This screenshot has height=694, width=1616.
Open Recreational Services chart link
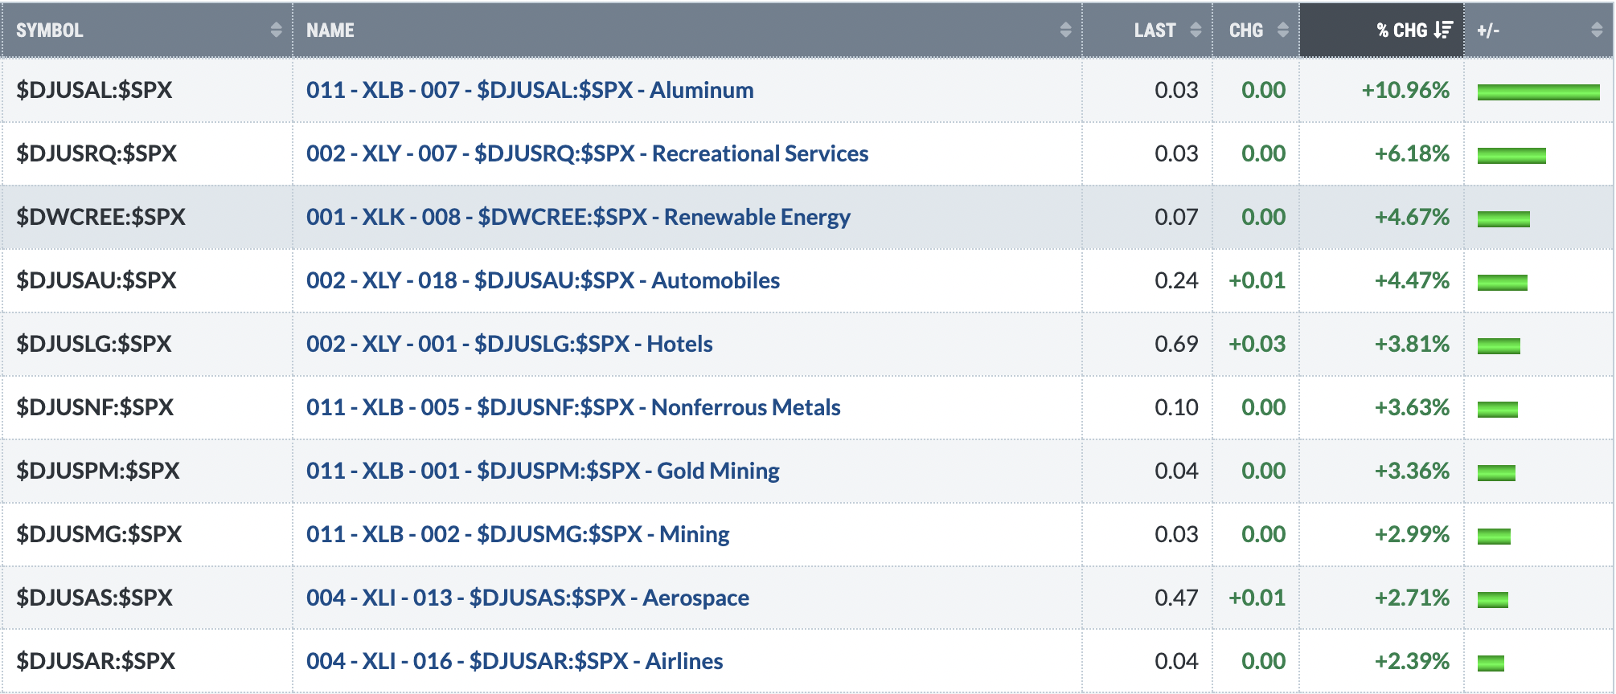pyautogui.click(x=587, y=153)
